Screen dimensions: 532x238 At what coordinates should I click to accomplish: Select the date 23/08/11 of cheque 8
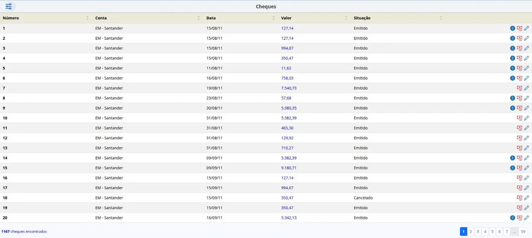(214, 98)
